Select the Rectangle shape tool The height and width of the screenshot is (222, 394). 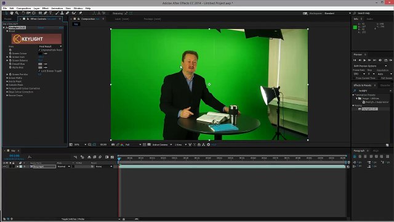point(40,13)
